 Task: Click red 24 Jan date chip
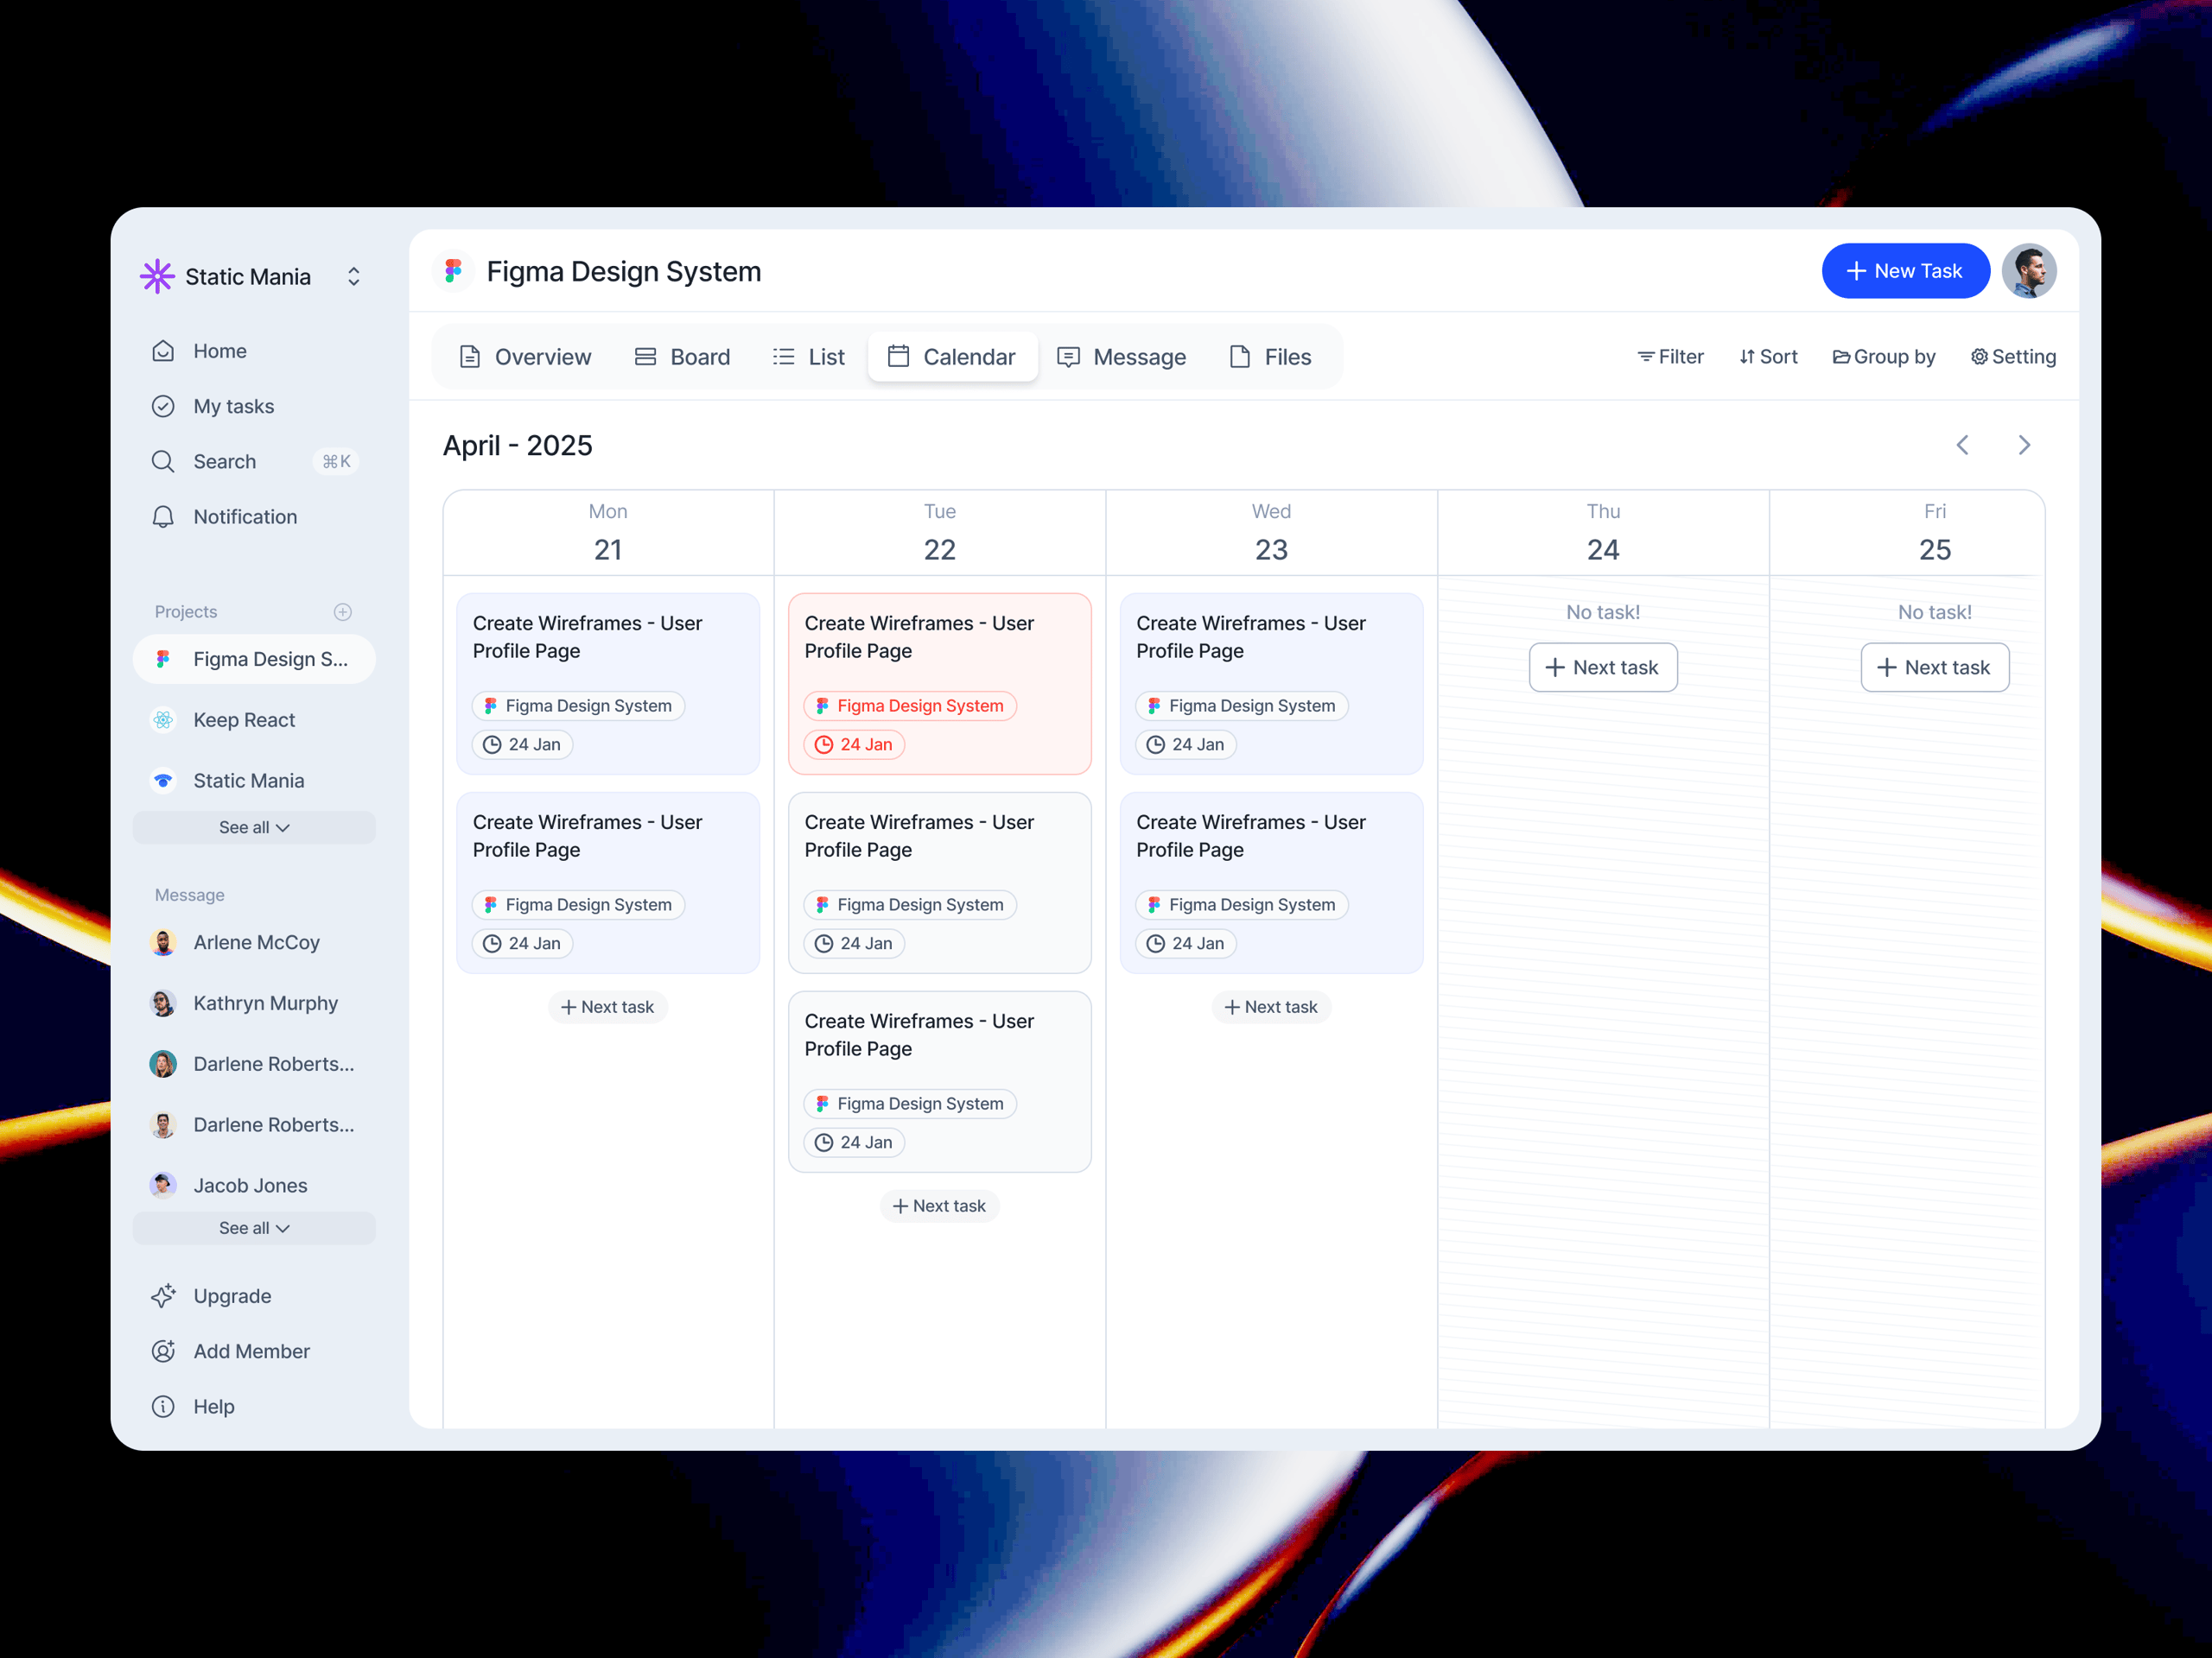coord(854,744)
